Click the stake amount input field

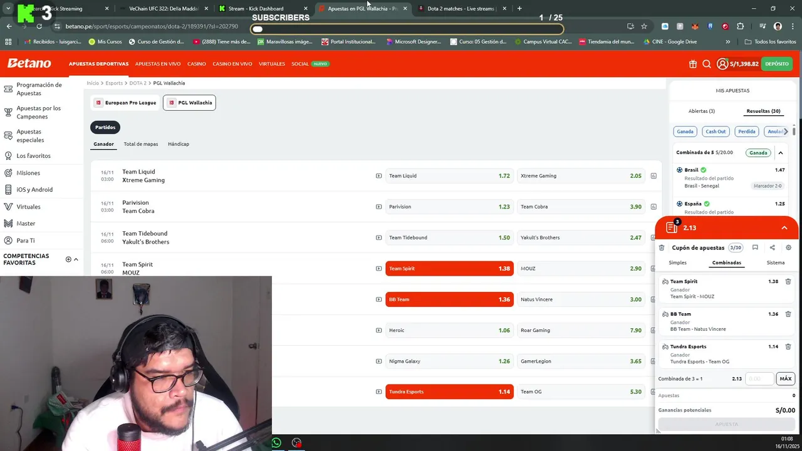759,379
